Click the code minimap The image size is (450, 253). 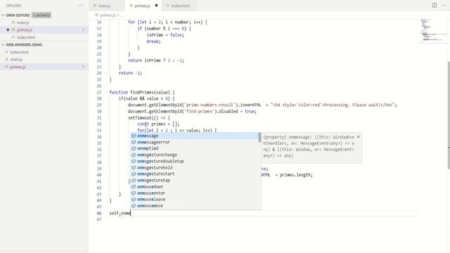coord(433,31)
